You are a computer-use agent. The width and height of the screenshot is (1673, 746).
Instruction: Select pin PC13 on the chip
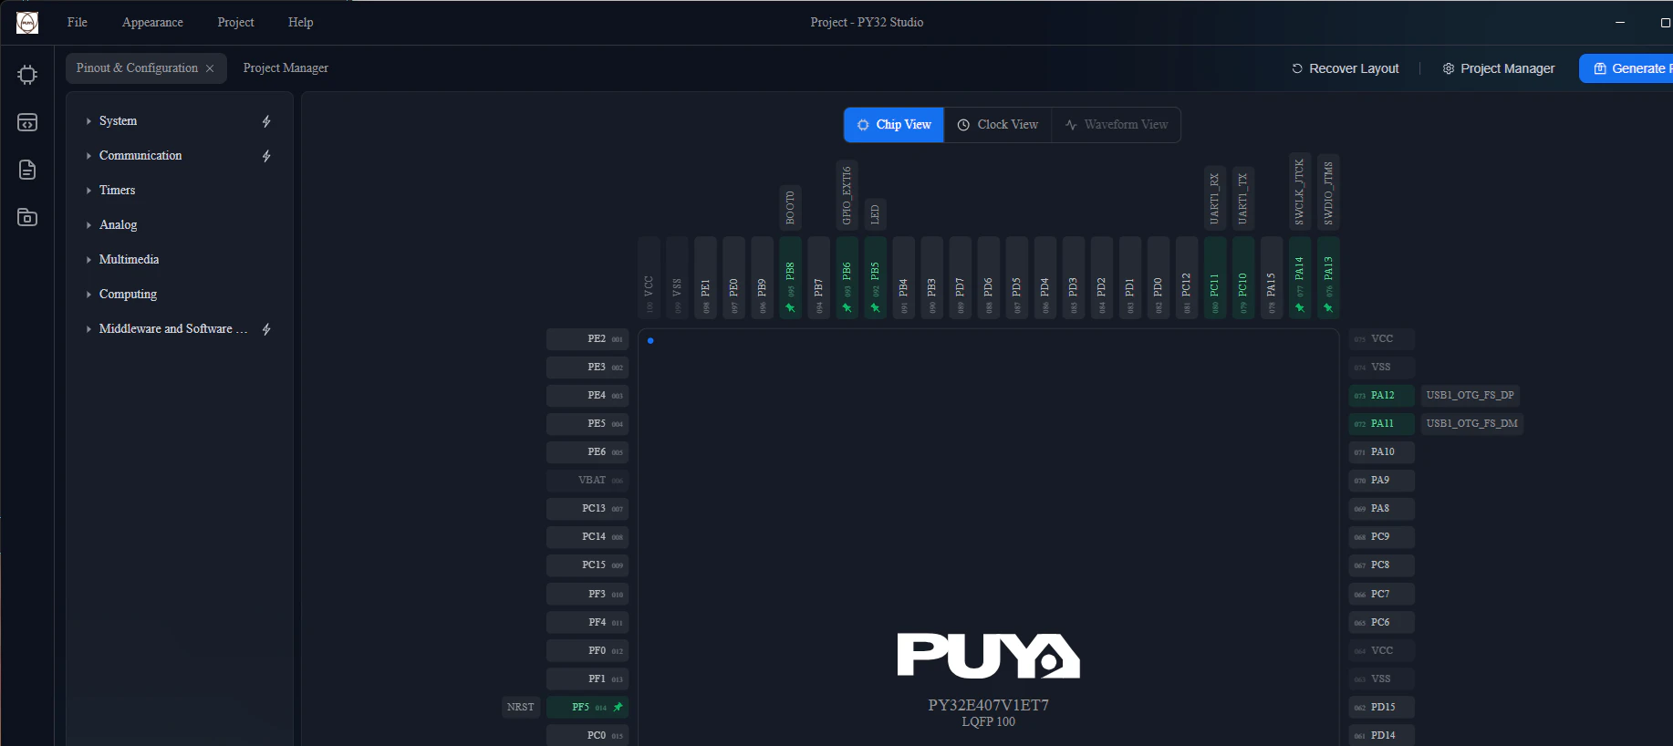pos(587,509)
